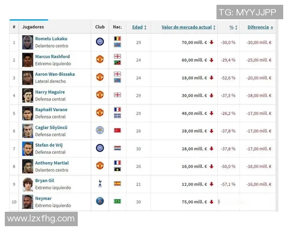Click the Inter Milan crest beside Lukaku
Image resolution: width=288 pixels, height=231 pixels.
click(99, 42)
